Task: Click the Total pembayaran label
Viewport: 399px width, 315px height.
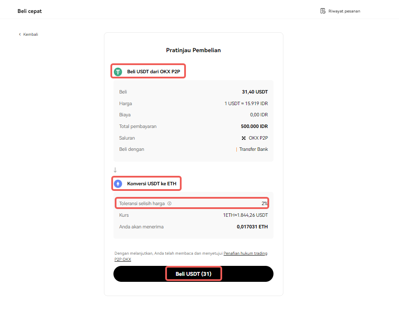Action: click(138, 126)
